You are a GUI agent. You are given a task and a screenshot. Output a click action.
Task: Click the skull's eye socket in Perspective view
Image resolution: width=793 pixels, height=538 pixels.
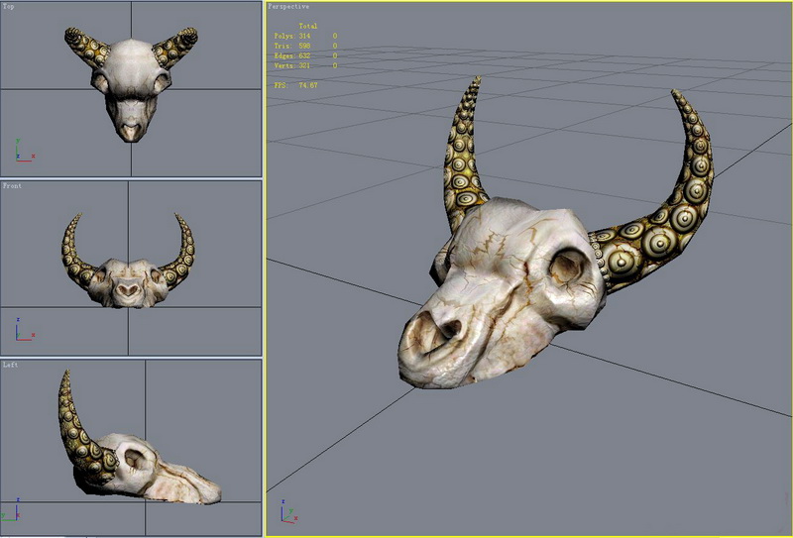tap(567, 266)
